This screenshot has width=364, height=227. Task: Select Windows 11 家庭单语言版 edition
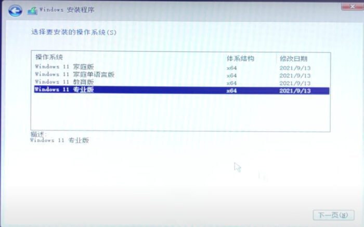(x=181, y=75)
